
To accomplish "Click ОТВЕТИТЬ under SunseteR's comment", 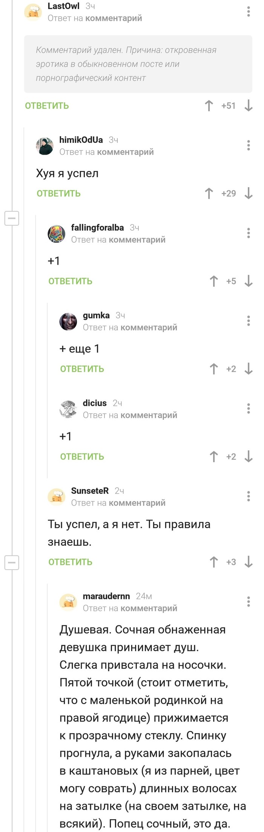I will [x=70, y=562].
